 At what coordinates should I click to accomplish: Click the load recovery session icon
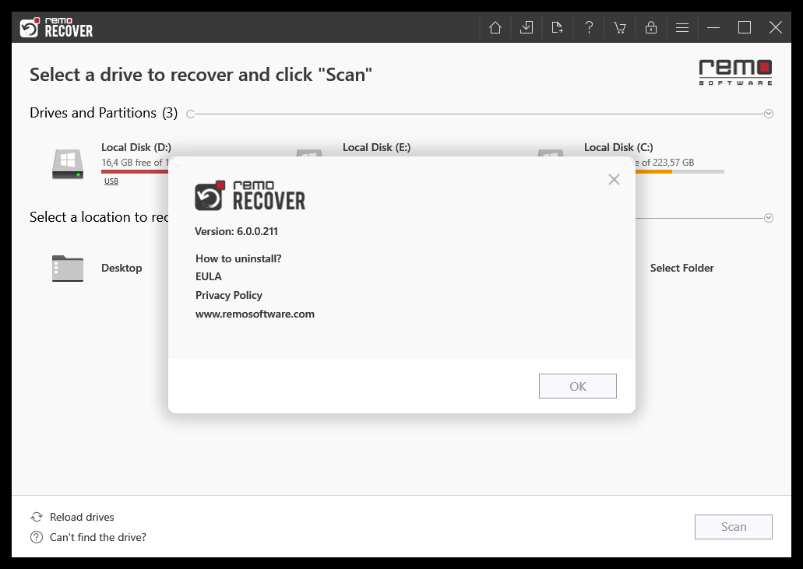coord(527,27)
